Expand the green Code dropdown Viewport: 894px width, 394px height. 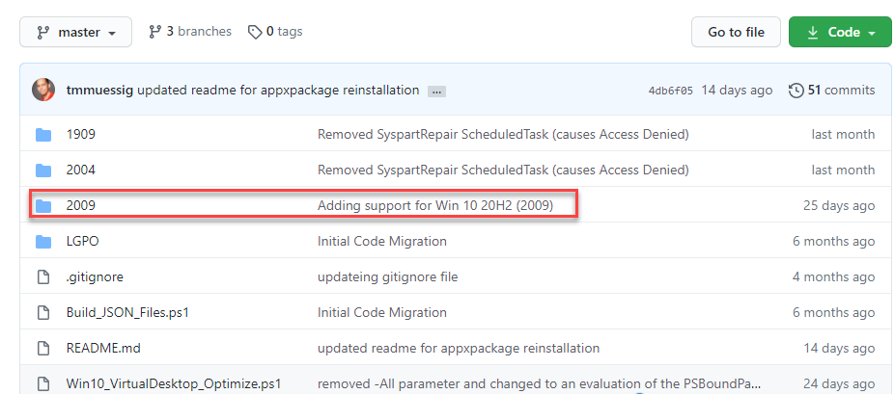839,32
